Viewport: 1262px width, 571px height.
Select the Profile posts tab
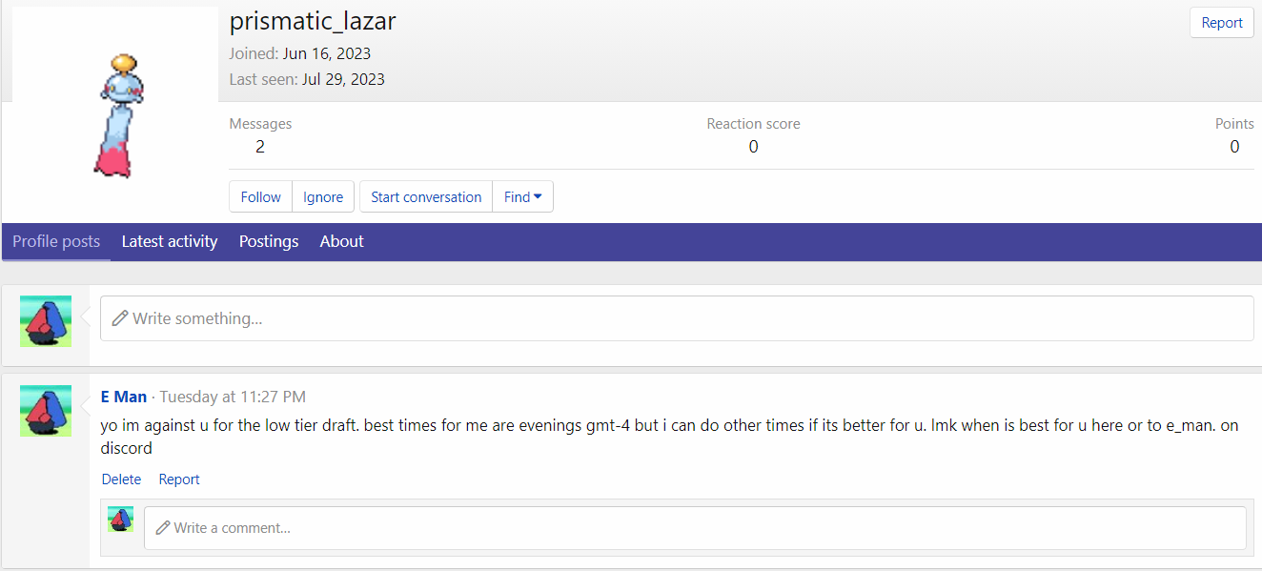pyautogui.click(x=56, y=241)
